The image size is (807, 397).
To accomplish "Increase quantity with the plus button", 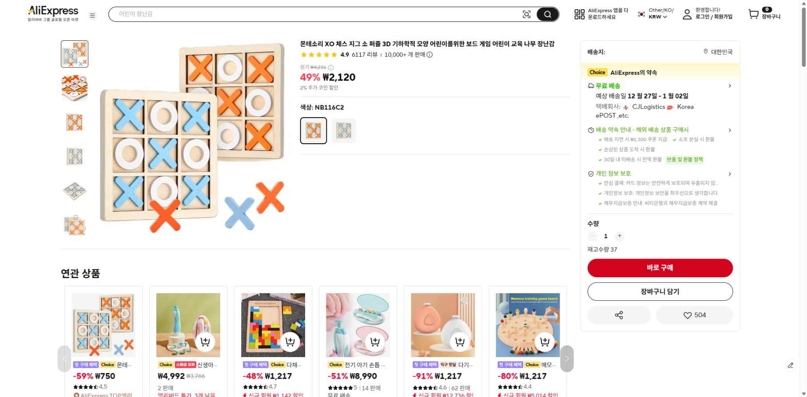I will [x=620, y=236].
